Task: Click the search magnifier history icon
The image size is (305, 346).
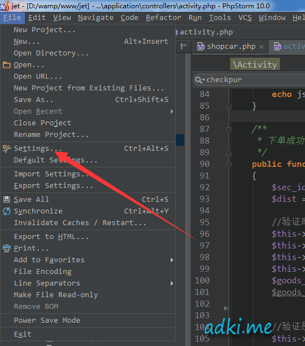Action: click(200, 80)
